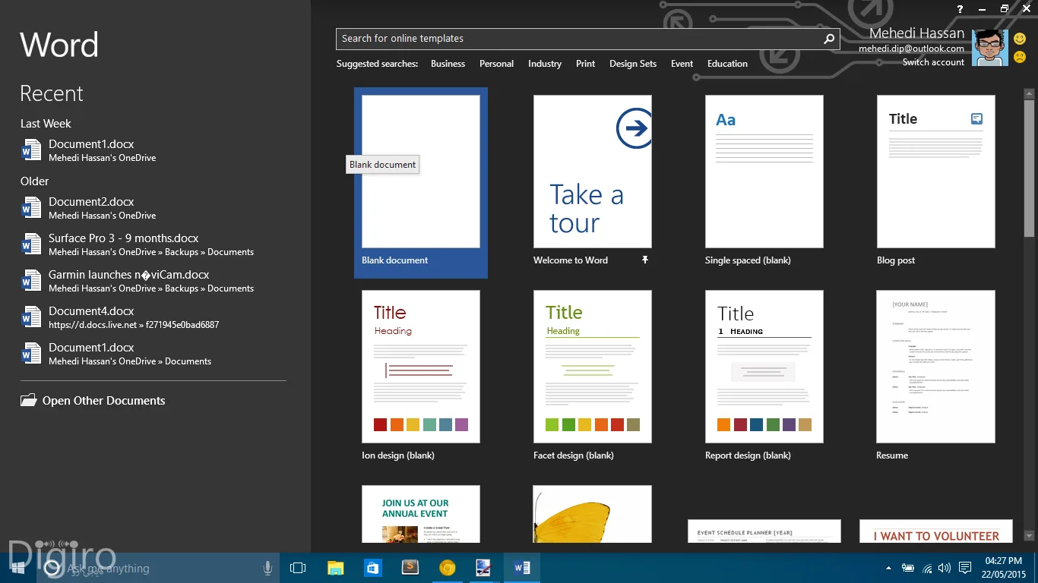
Task: Click the volume speaker icon in the tray
Action: 945,568
